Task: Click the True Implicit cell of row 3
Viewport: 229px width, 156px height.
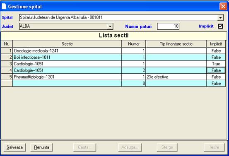Action: point(216,64)
